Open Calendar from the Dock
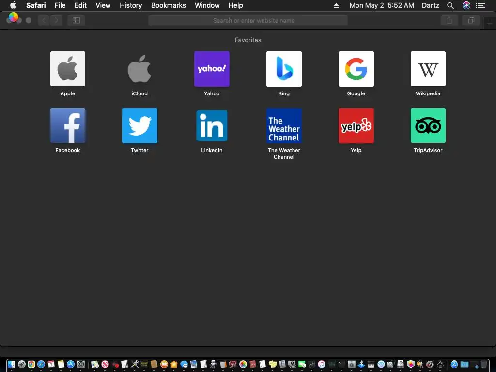496x372 pixels. pos(51,364)
